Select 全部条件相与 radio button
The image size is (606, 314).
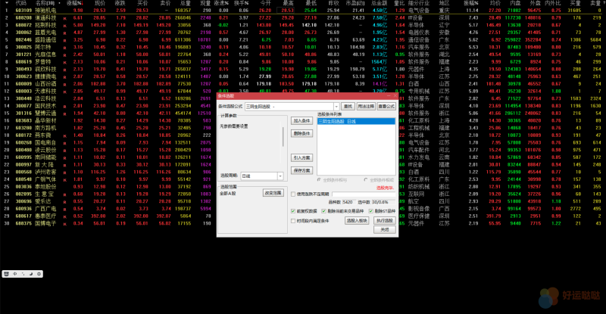coord(319,180)
